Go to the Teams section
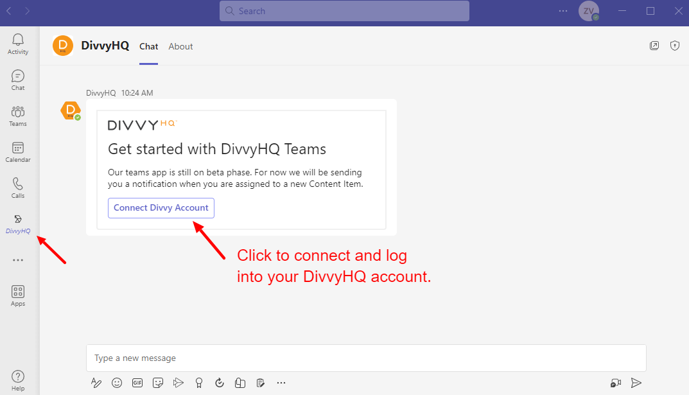 (17, 116)
